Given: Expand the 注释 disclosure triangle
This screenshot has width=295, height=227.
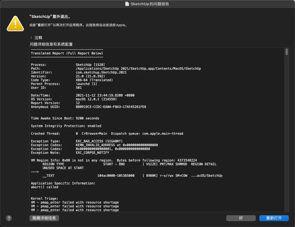Looking at the screenshot, I should point(31,38).
